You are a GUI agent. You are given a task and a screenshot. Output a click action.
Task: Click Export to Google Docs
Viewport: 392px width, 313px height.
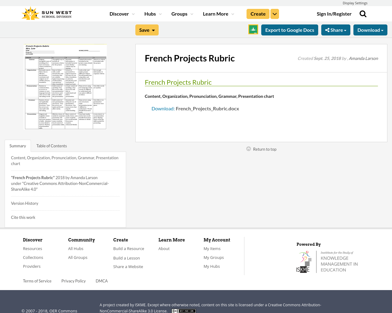289,30
